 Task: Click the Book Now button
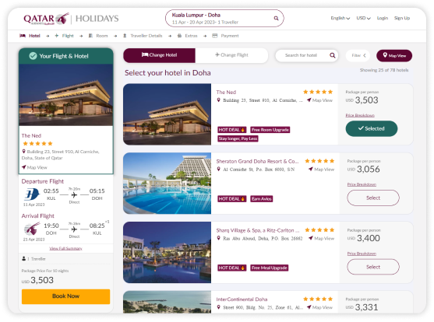coord(66,296)
